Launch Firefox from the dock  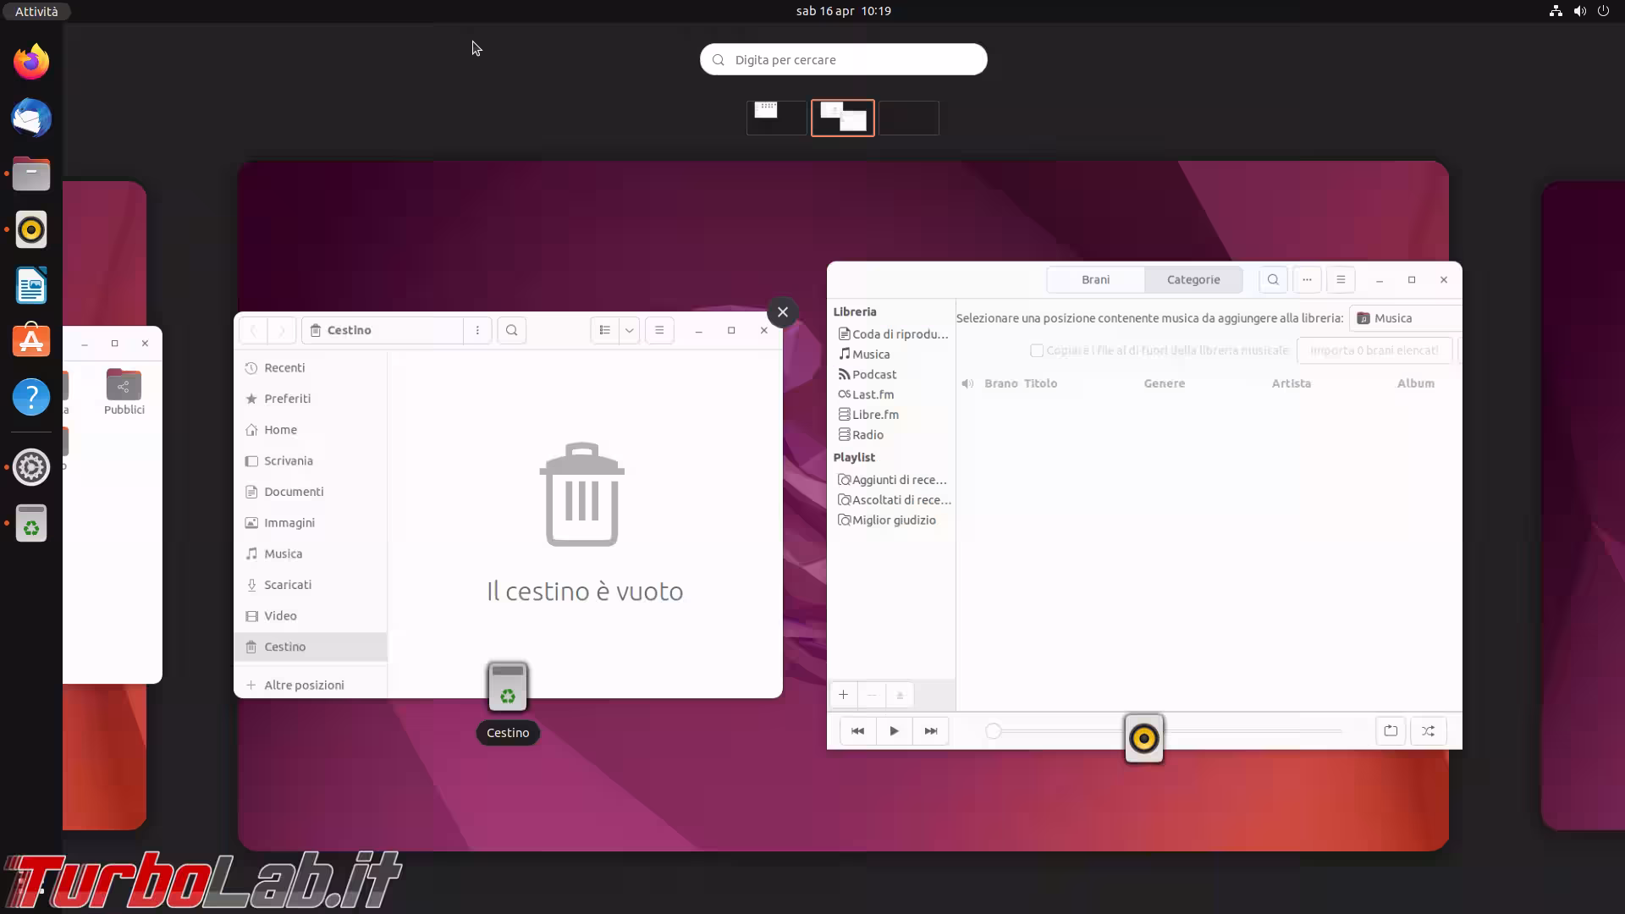[31, 62]
